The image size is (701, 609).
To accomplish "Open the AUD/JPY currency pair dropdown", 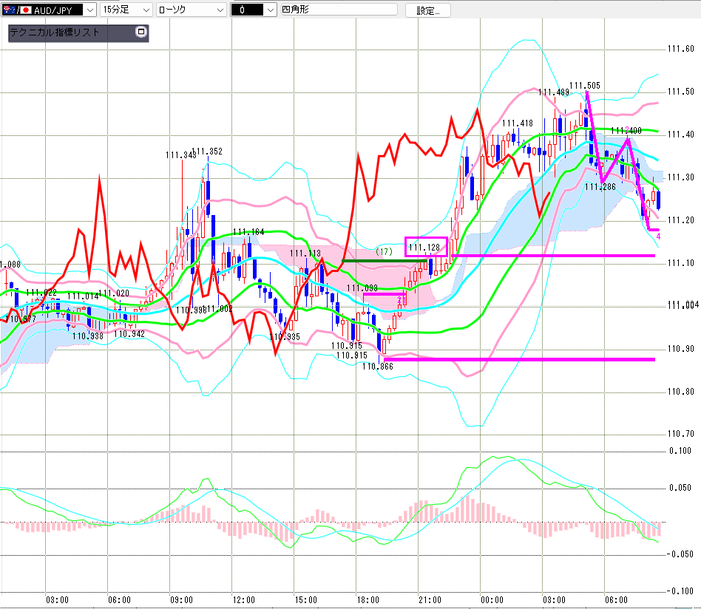I will [48, 10].
